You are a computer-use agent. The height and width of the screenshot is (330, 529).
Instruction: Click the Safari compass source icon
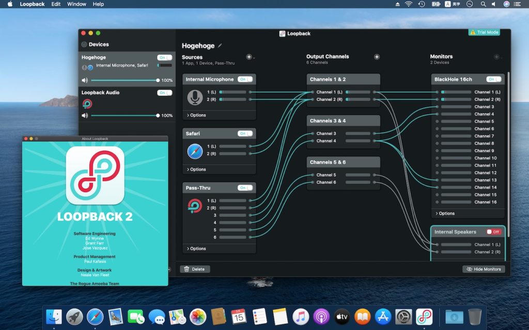coord(195,151)
